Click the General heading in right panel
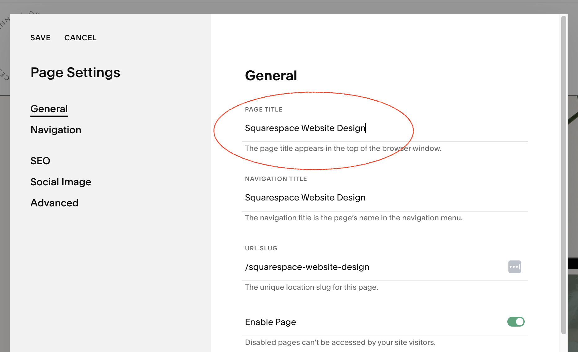The height and width of the screenshot is (352, 578). click(x=271, y=75)
